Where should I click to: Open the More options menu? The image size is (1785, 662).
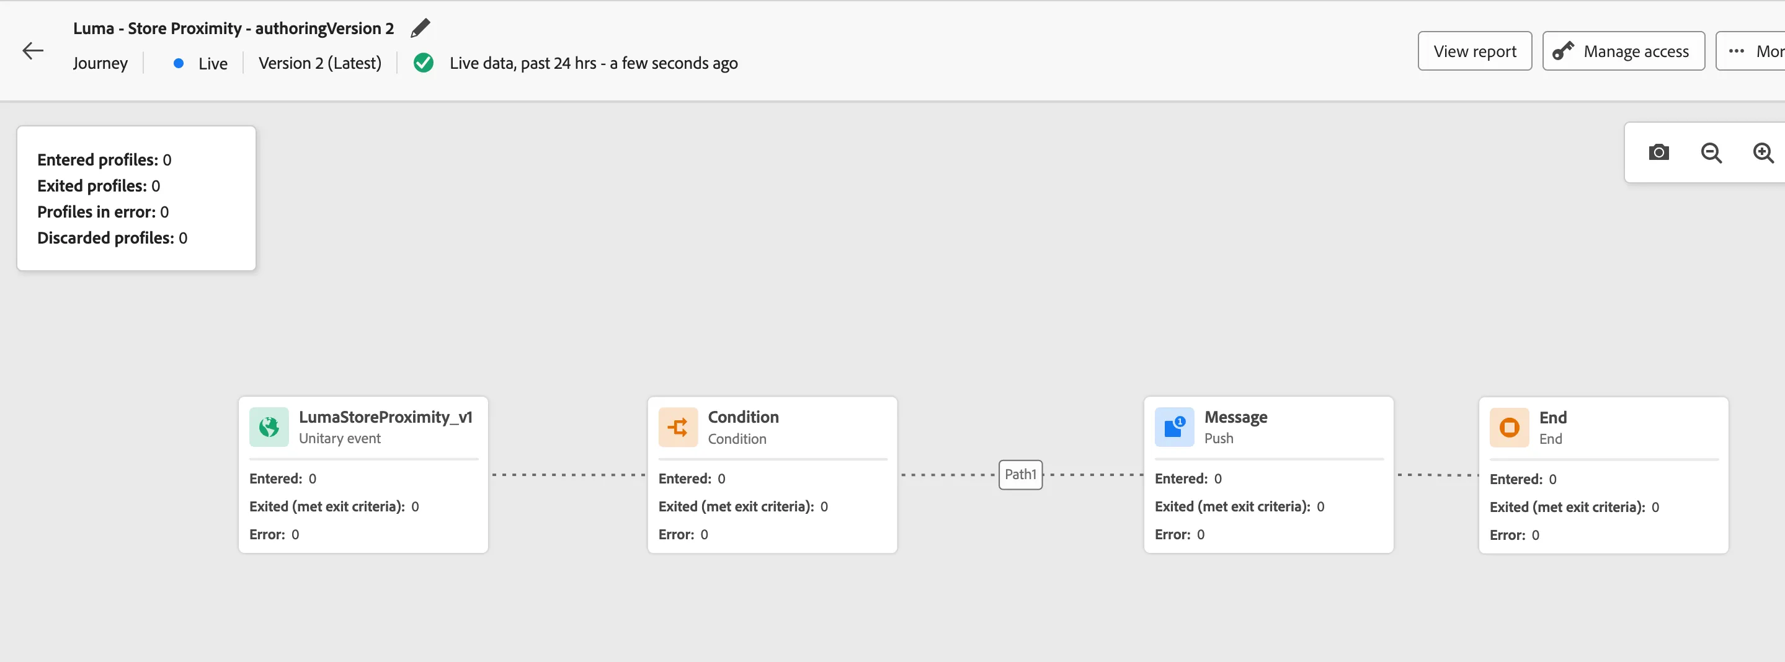pyautogui.click(x=1752, y=51)
